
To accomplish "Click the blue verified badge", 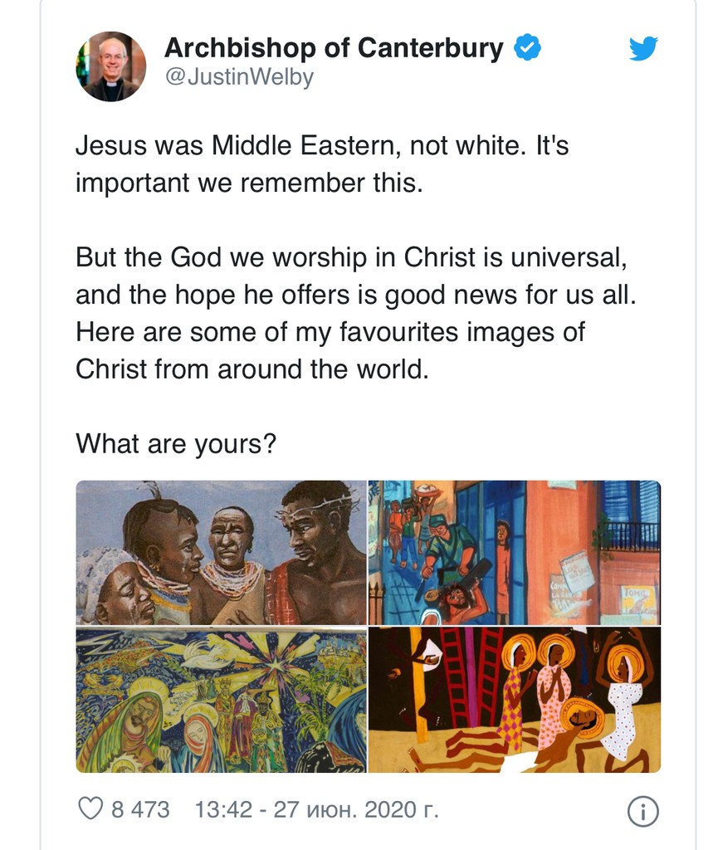I will pyautogui.click(x=527, y=48).
